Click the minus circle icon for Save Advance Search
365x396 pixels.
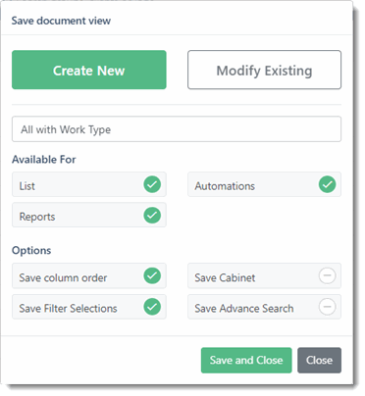[x=328, y=307]
